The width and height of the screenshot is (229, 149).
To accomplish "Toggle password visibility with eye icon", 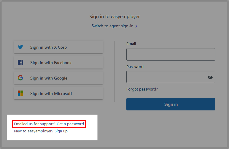I will pyautogui.click(x=210, y=77).
